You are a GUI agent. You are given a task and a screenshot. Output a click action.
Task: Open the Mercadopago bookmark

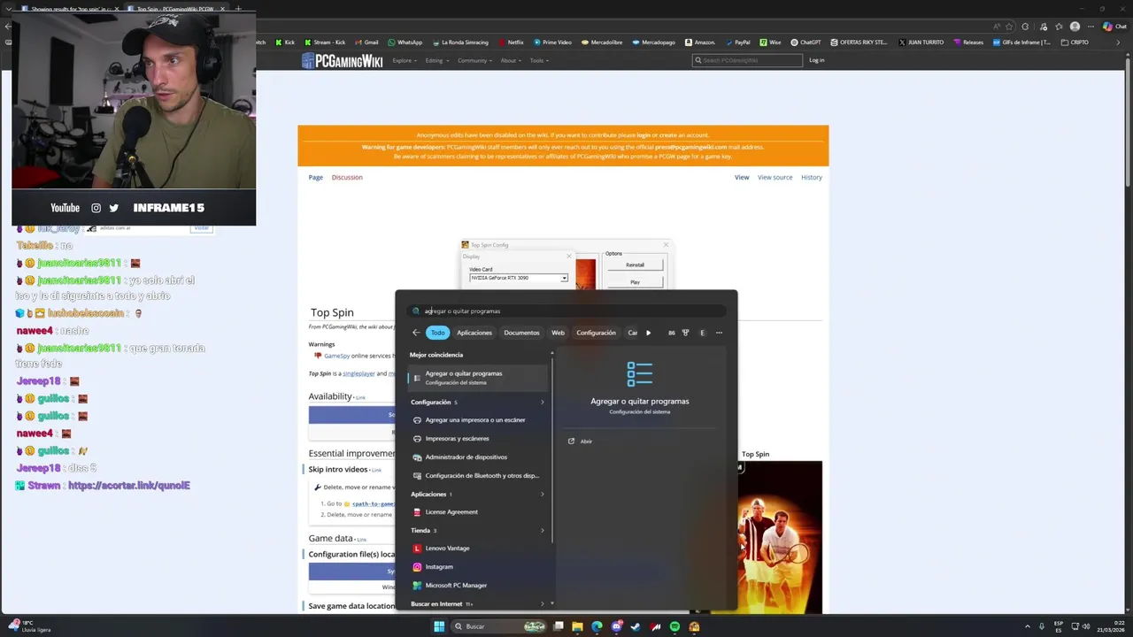click(653, 42)
